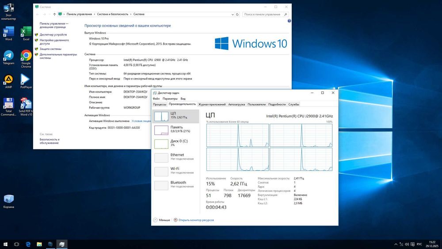442x249 pixels.
Task: Switch to the Автозагрузка tab
Action: pos(236,104)
